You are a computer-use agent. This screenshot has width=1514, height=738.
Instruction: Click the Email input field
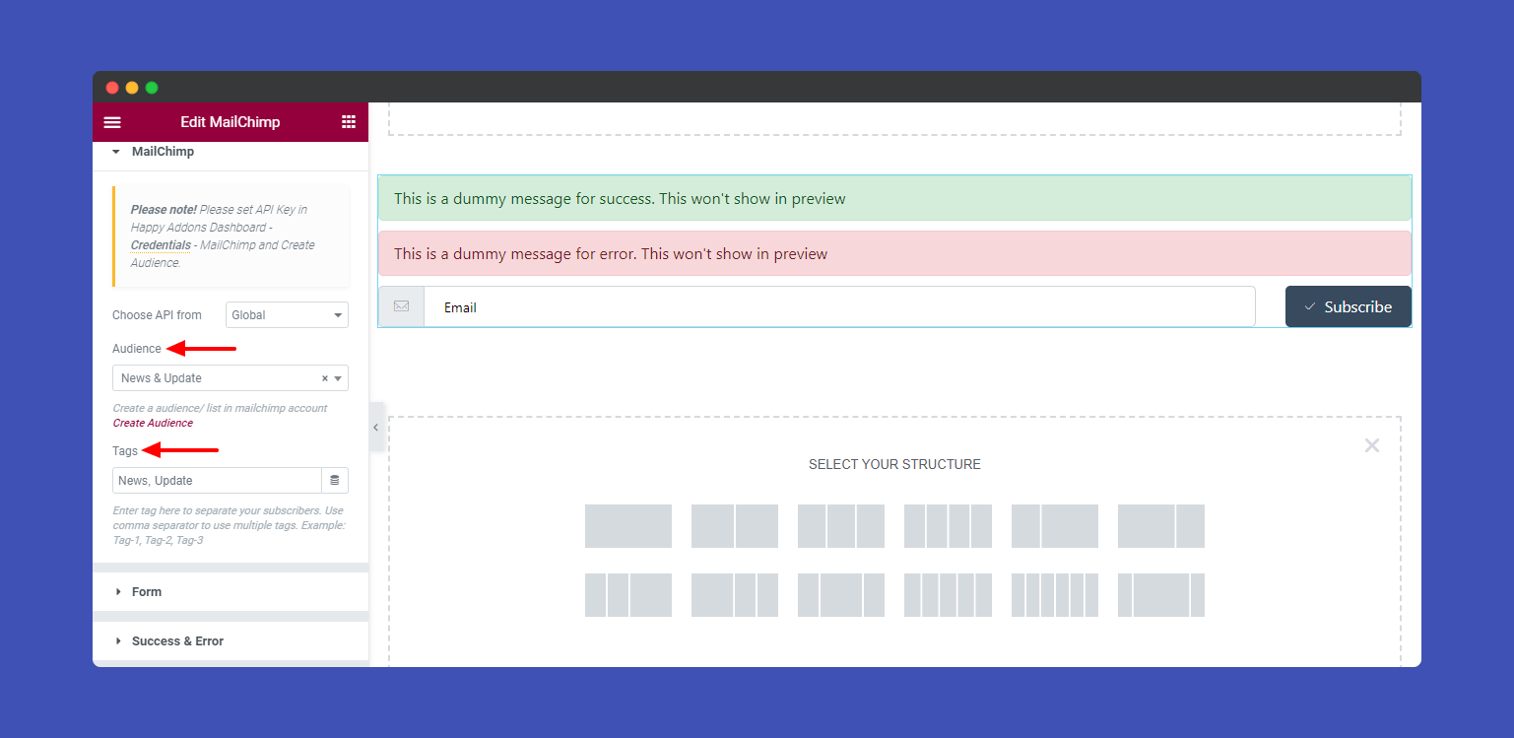pos(839,307)
